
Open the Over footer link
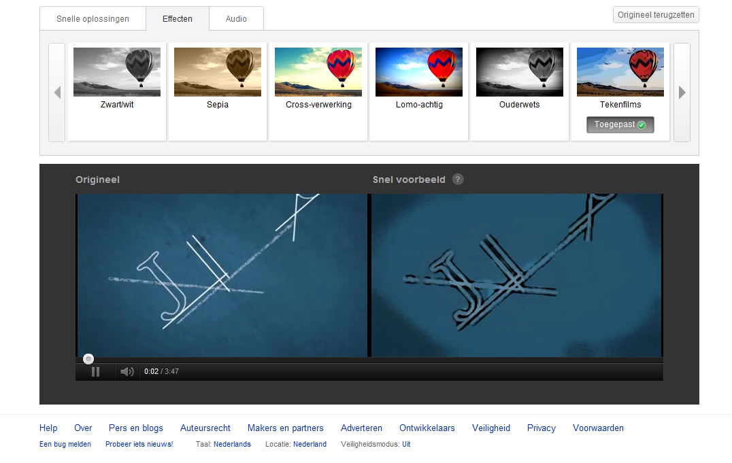point(83,428)
